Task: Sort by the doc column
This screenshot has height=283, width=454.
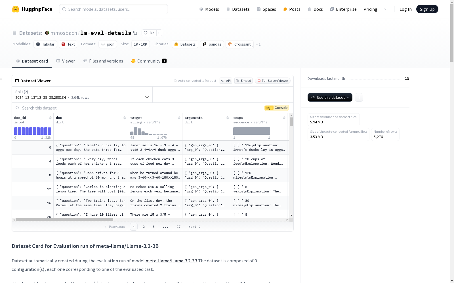Action: tap(125, 118)
